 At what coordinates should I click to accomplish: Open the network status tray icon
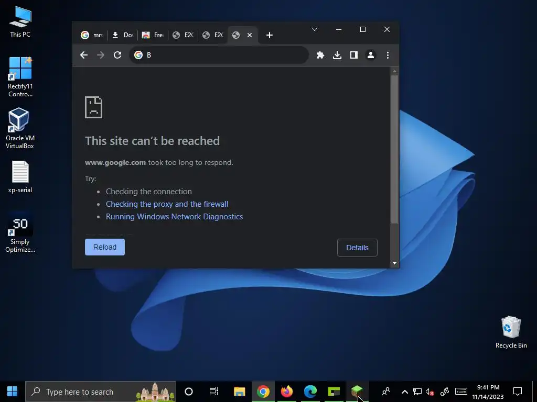(417, 392)
